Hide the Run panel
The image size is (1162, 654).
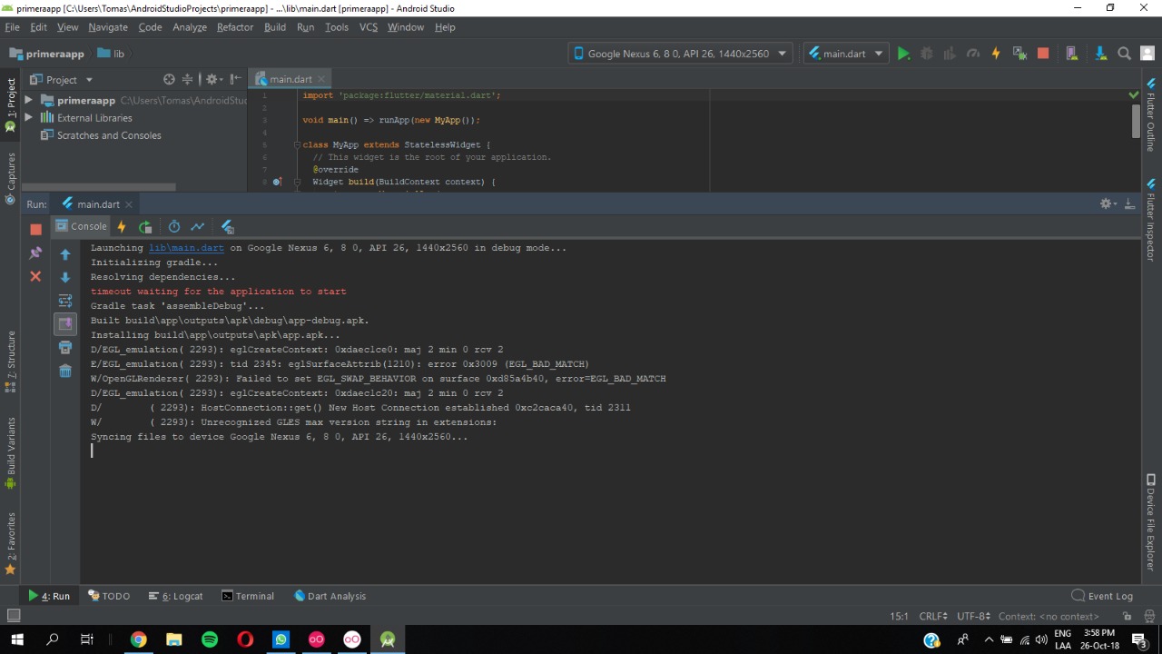coord(1129,204)
